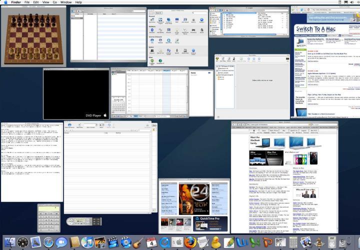Select the Chess board window
Image resolution: width=360 pixels, height=250 pixels.
pyautogui.click(x=32, y=36)
